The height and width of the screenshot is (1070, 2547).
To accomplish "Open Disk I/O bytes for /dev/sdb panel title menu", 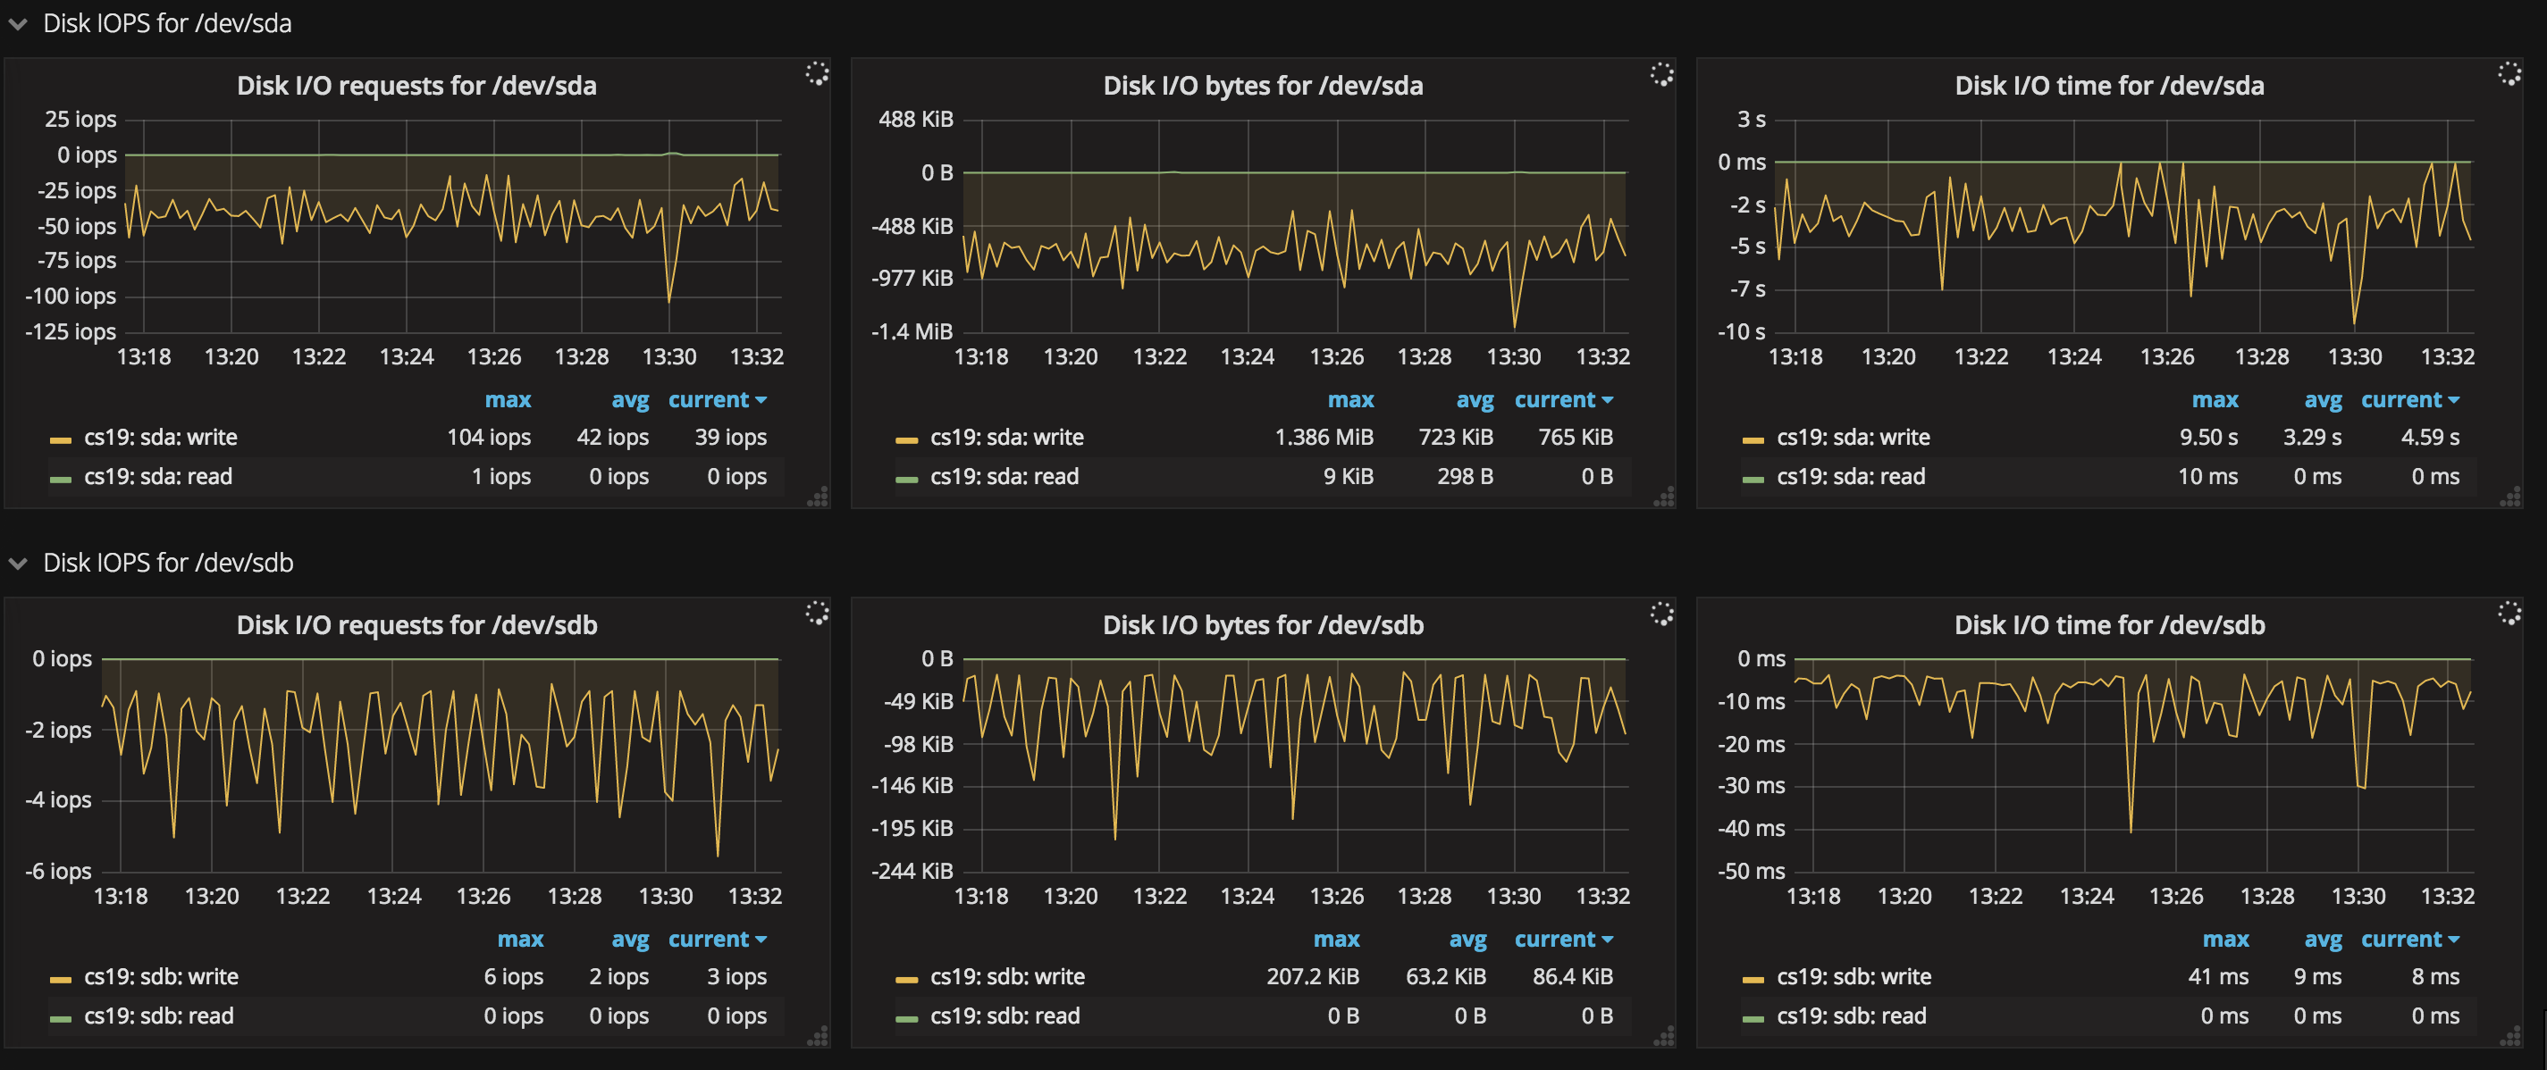I will pyautogui.click(x=1263, y=625).
